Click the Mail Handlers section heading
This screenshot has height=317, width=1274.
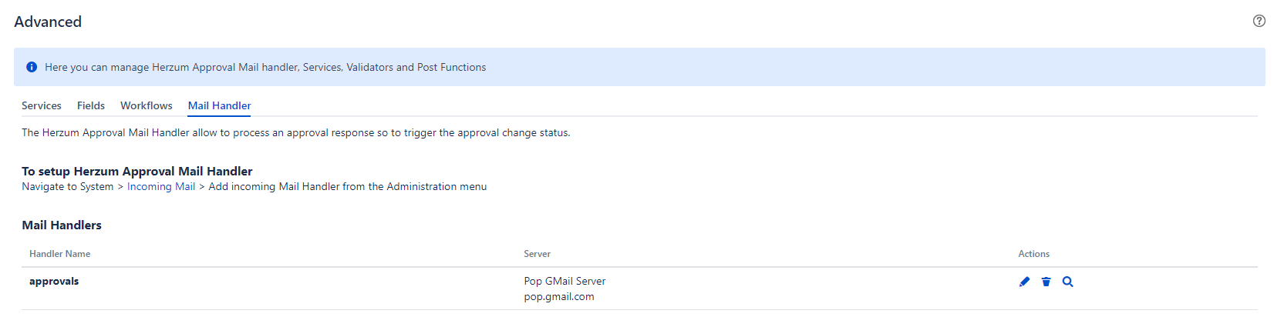pos(62,225)
